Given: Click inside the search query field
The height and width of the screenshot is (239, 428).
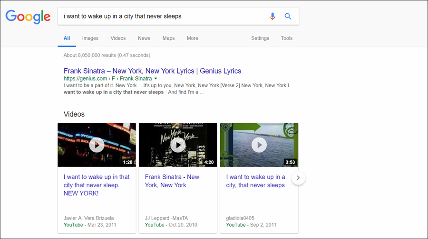Looking at the screenshot, I should 163,16.
